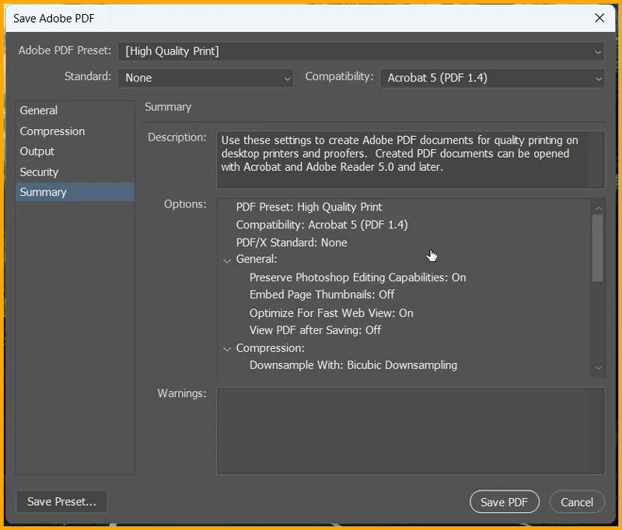Switch to the General settings panel
622x530 pixels.
(39, 110)
